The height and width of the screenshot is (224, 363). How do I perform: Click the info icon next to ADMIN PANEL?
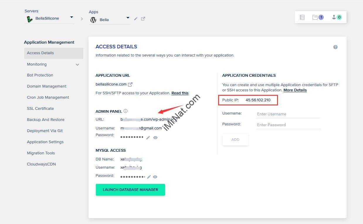coord(125,111)
